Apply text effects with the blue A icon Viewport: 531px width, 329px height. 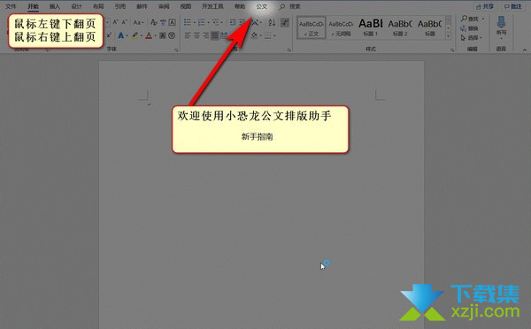pos(121,35)
